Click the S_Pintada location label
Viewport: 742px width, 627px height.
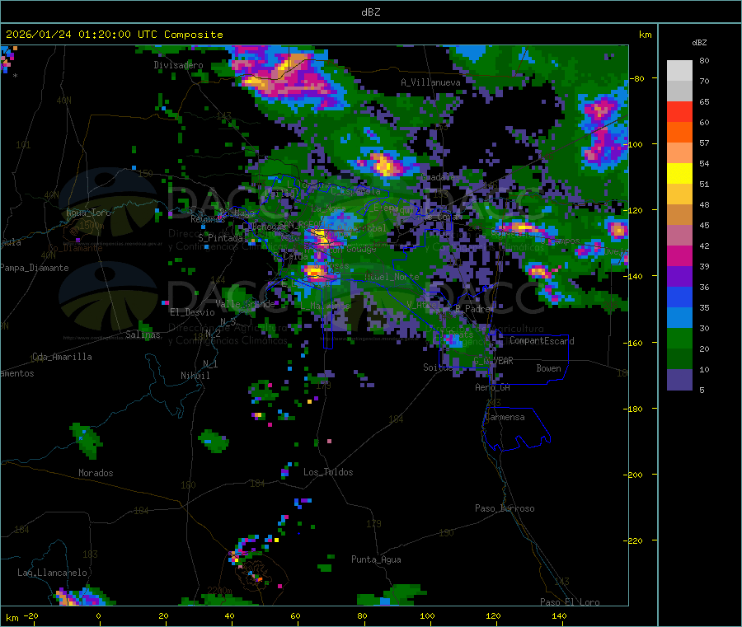pos(221,238)
